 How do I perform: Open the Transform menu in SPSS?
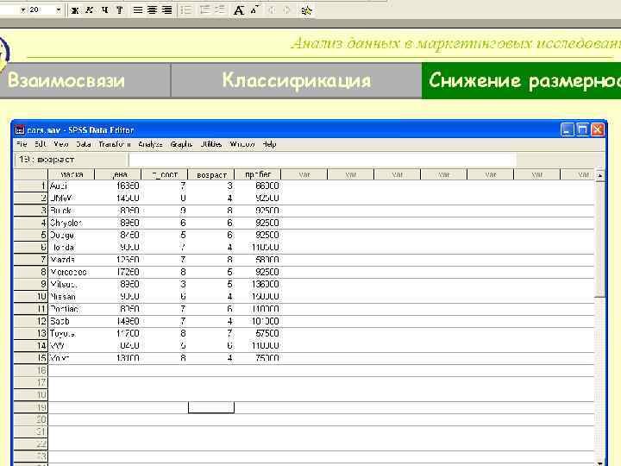pos(115,144)
